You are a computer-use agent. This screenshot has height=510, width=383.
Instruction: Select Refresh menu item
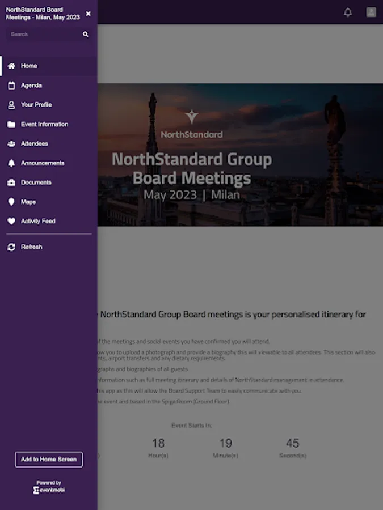[x=49, y=247]
